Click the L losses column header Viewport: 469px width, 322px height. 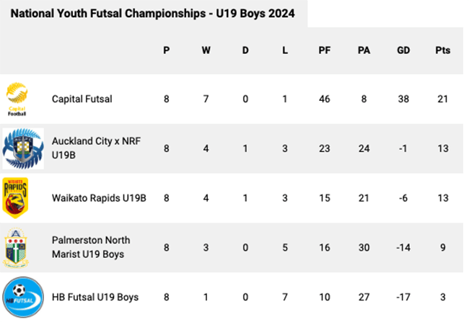pos(285,50)
